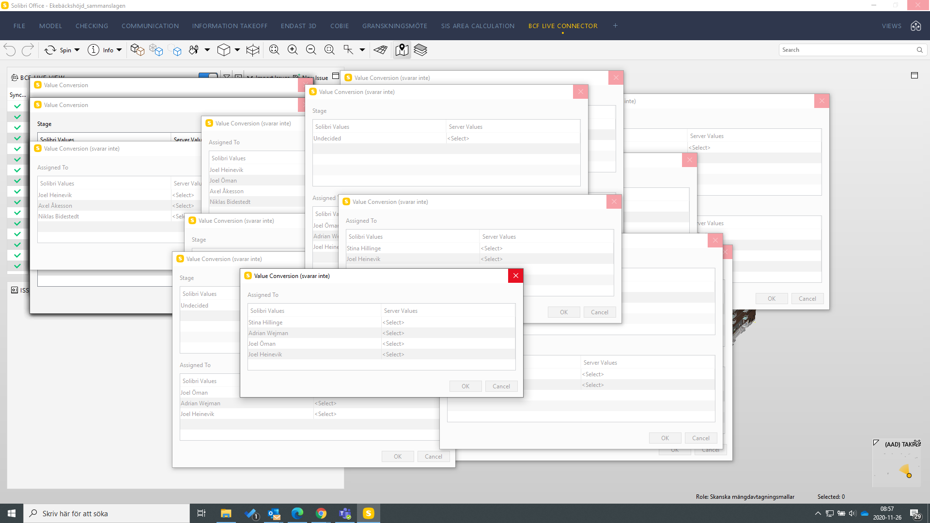Go to the INFORMATION TAKEOFF tab
This screenshot has height=523, width=930.
coord(230,26)
